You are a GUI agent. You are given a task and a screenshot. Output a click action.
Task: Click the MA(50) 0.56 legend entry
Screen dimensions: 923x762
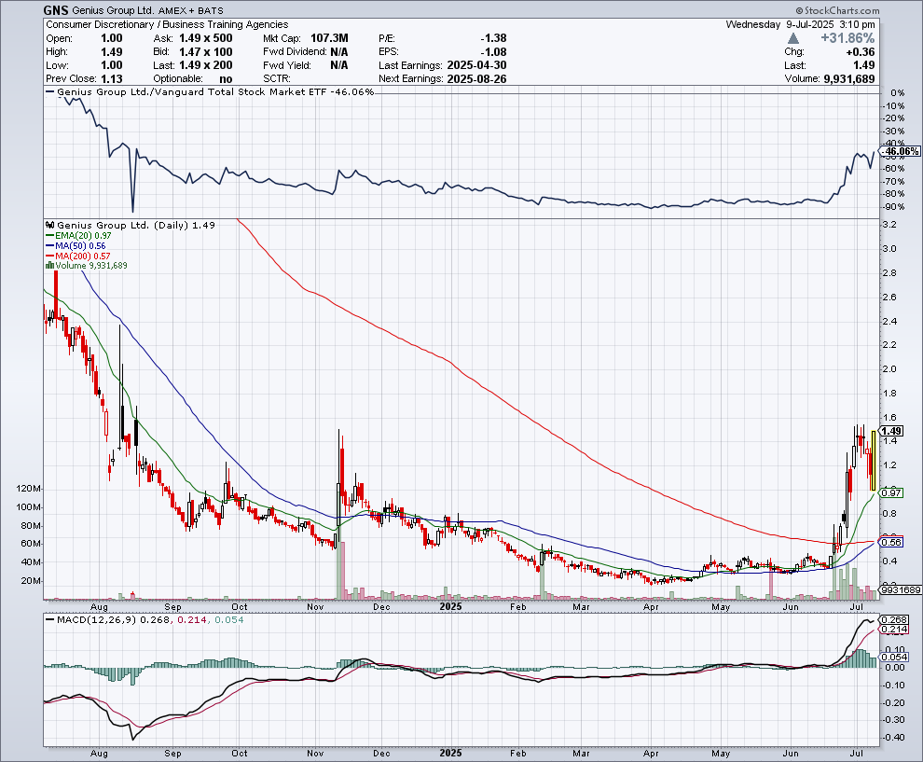76,245
